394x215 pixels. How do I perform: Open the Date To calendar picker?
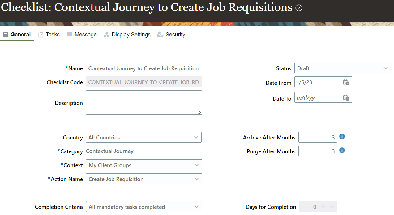[346, 98]
